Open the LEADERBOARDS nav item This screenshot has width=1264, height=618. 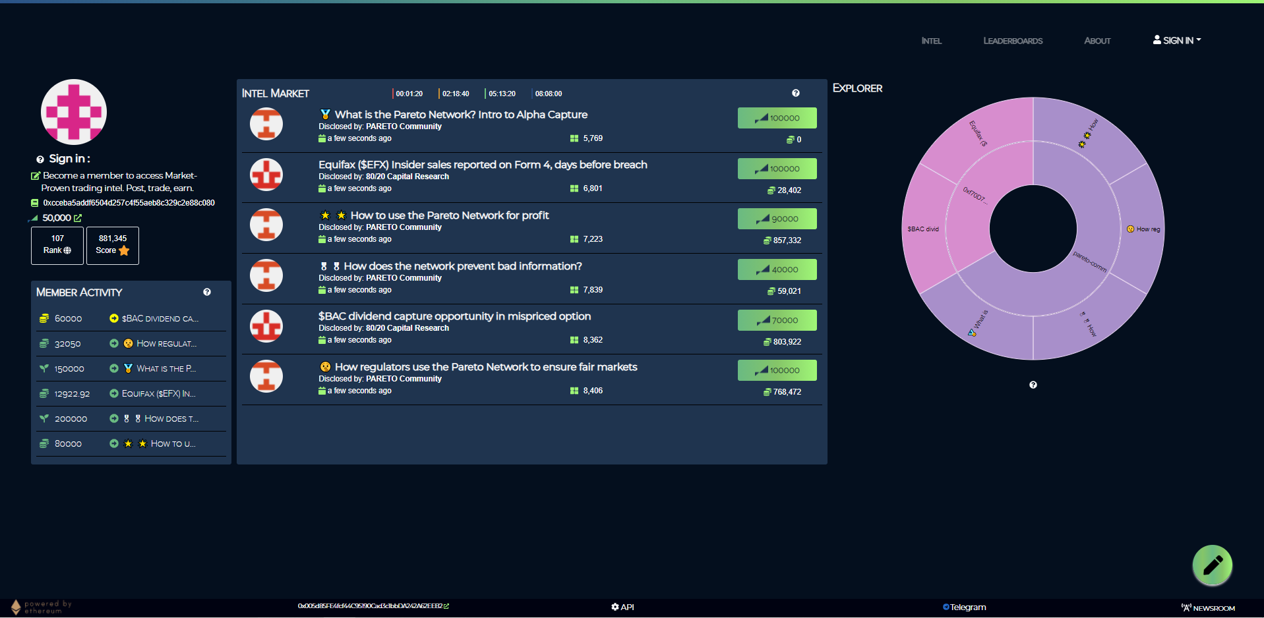pos(1013,41)
